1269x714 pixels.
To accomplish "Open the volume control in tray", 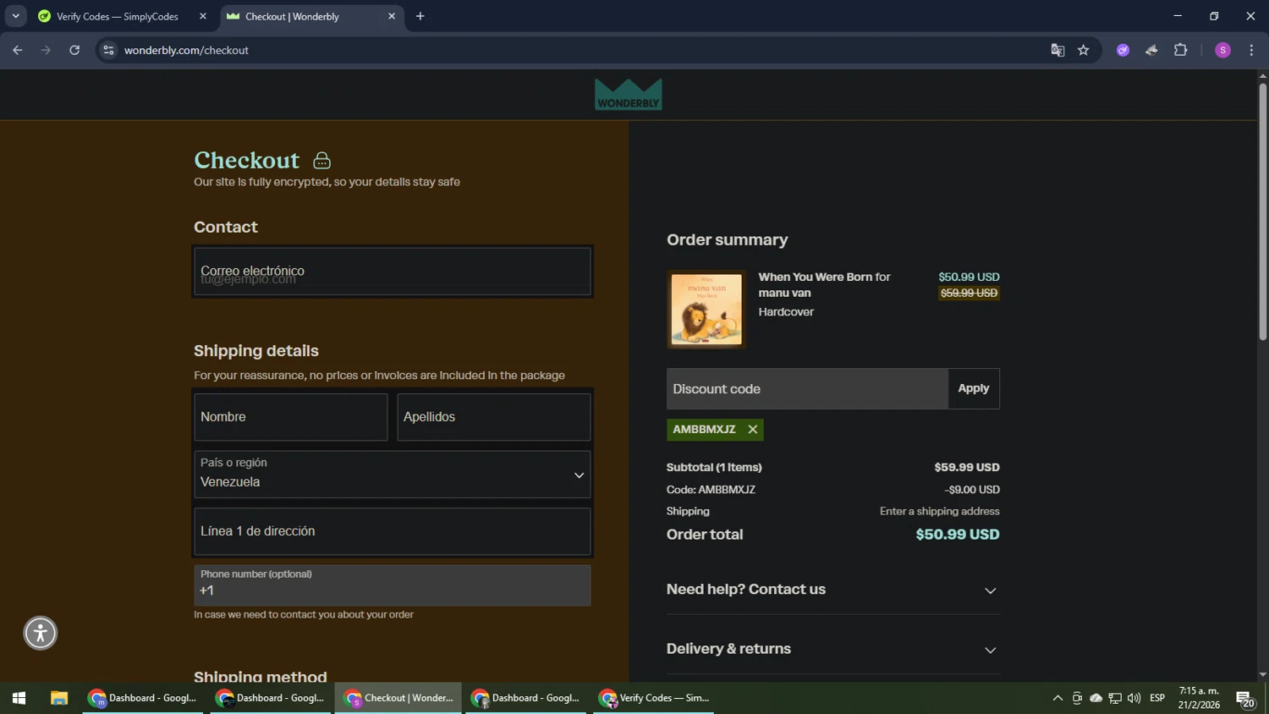I will click(1134, 698).
